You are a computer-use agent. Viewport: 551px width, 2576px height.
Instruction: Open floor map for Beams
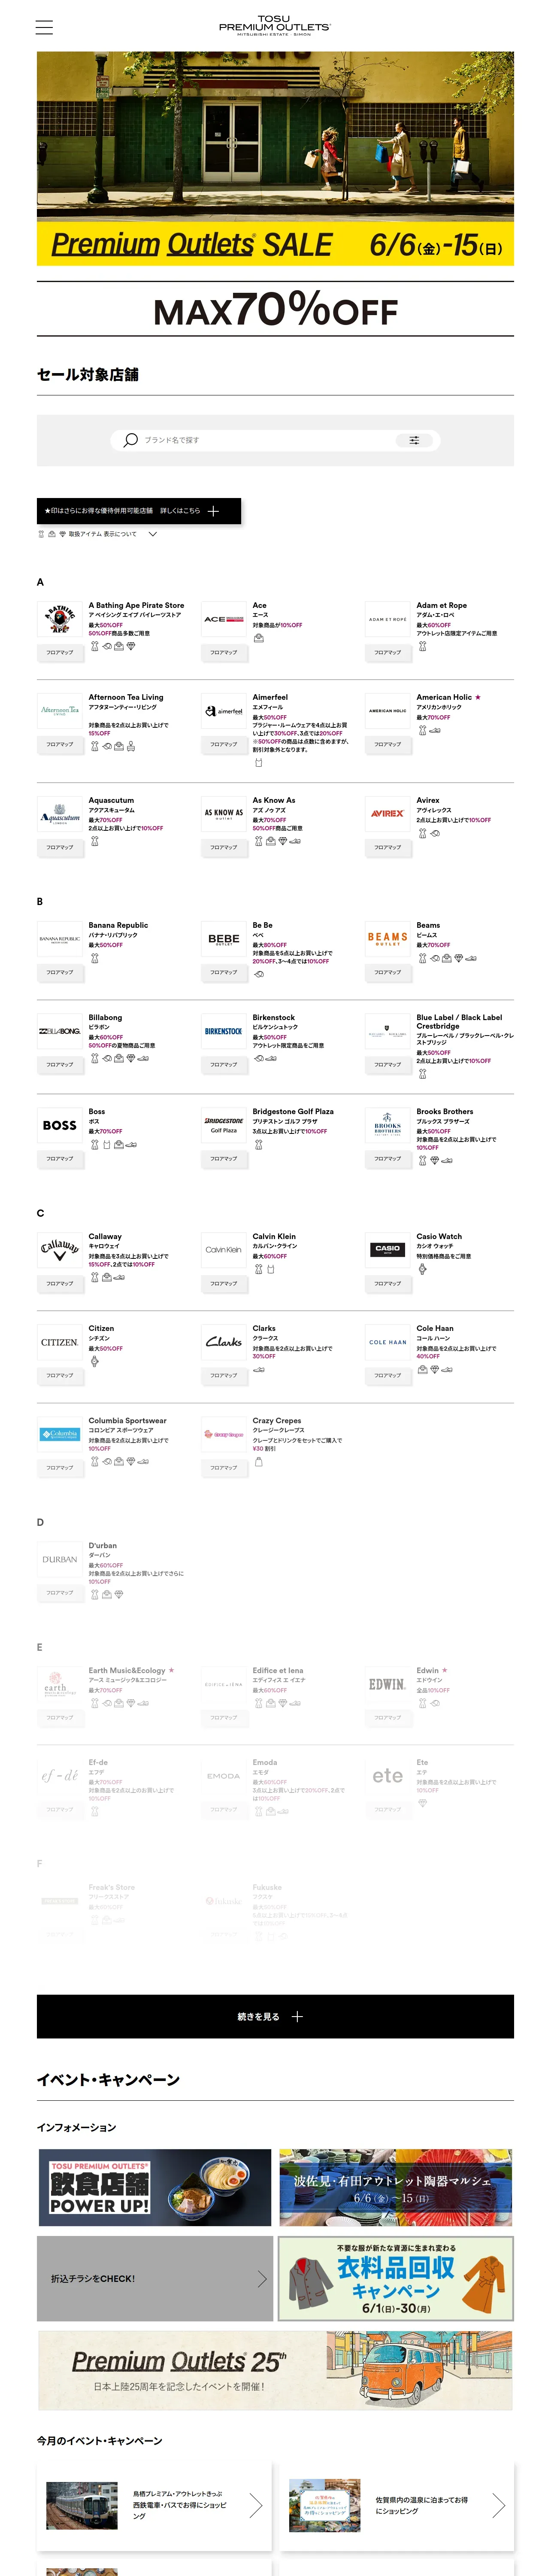coord(387,972)
